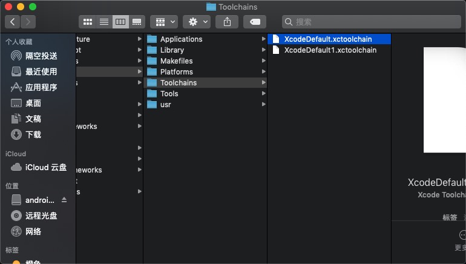
Task: Select XcodeDefault1.xctoolchain file
Action: coord(329,50)
